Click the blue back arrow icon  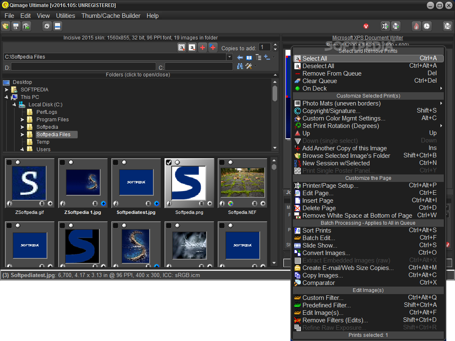[240, 57]
